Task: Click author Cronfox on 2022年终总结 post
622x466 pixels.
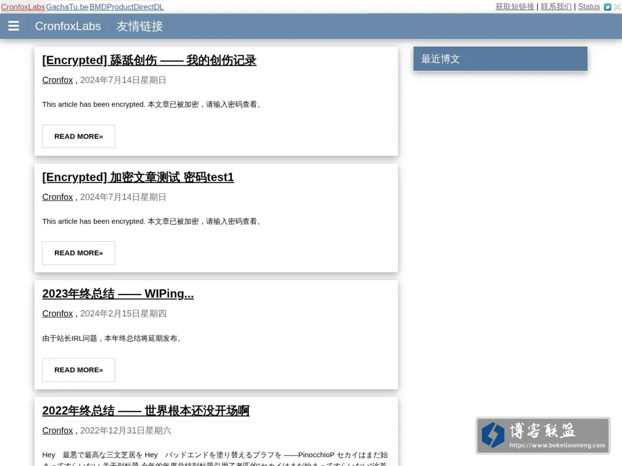Action: point(58,431)
